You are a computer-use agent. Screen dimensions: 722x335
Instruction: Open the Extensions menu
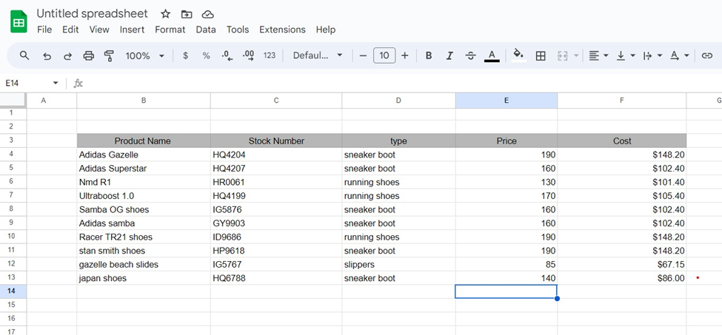(x=282, y=30)
